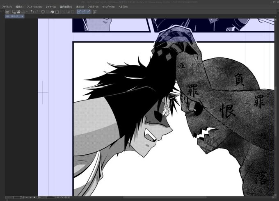Viewport: 279px width, 201px height.
Task: Click the Clear Outside Selection icon
Action: coord(48,12)
